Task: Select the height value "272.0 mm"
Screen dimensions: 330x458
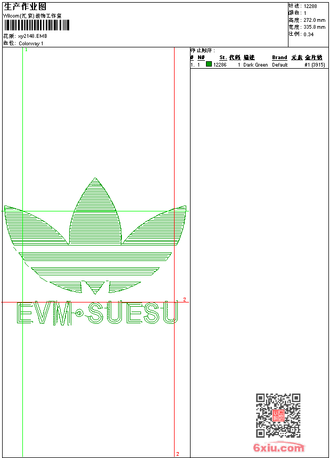Action: (x=314, y=20)
